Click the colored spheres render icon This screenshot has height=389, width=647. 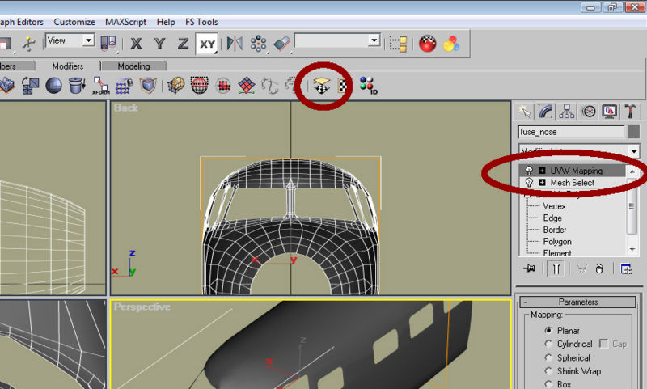[x=451, y=44]
